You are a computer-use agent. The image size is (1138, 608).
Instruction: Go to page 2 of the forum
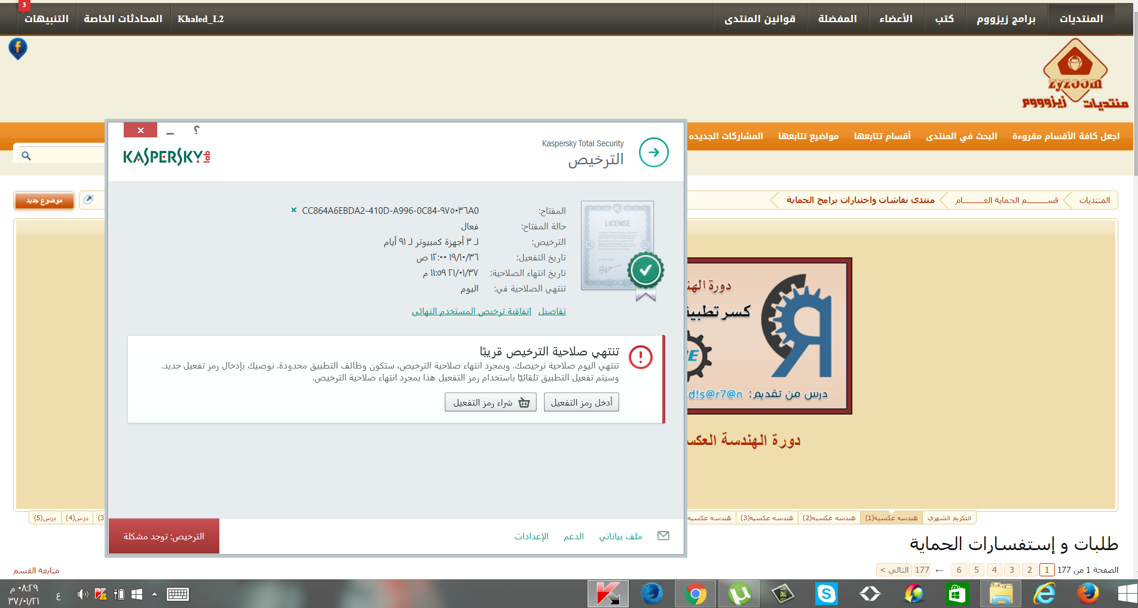pos(1029,570)
